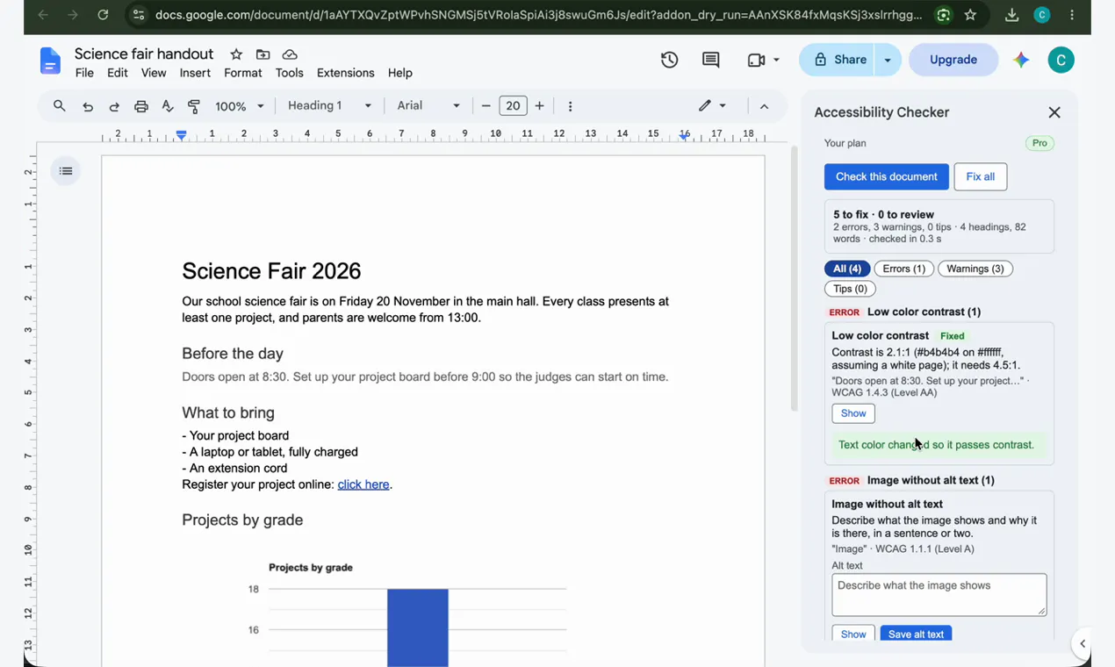Screen dimensions: 1115x667
Task: Open the editing mode pencil dropdown
Action: coord(712,106)
